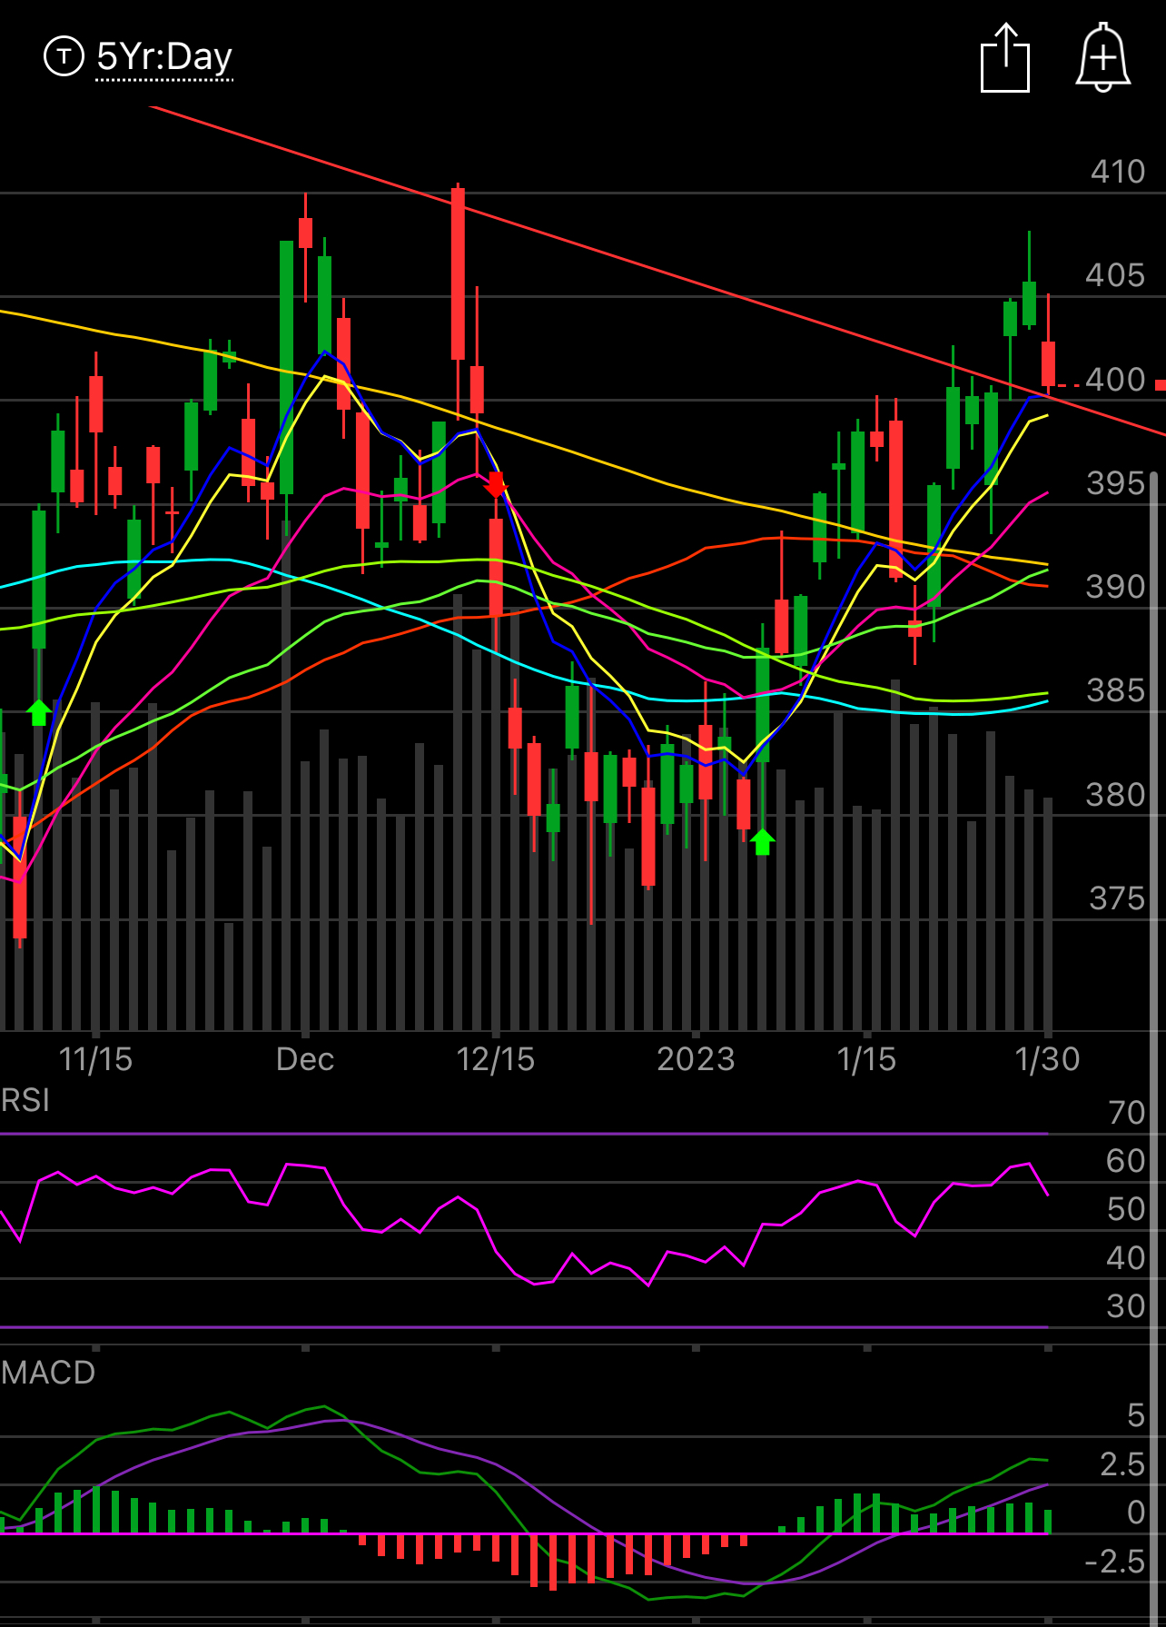Tap the 410 price axis label
This screenshot has height=1627, width=1166.
(1118, 171)
